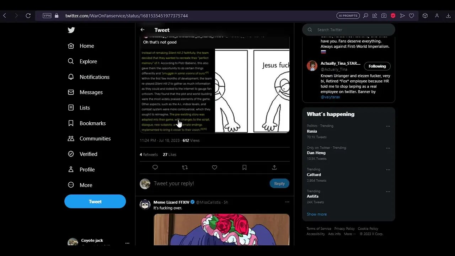Image resolution: width=455 pixels, height=256 pixels.
Task: Open options for Antifa trend
Action: click(388, 191)
